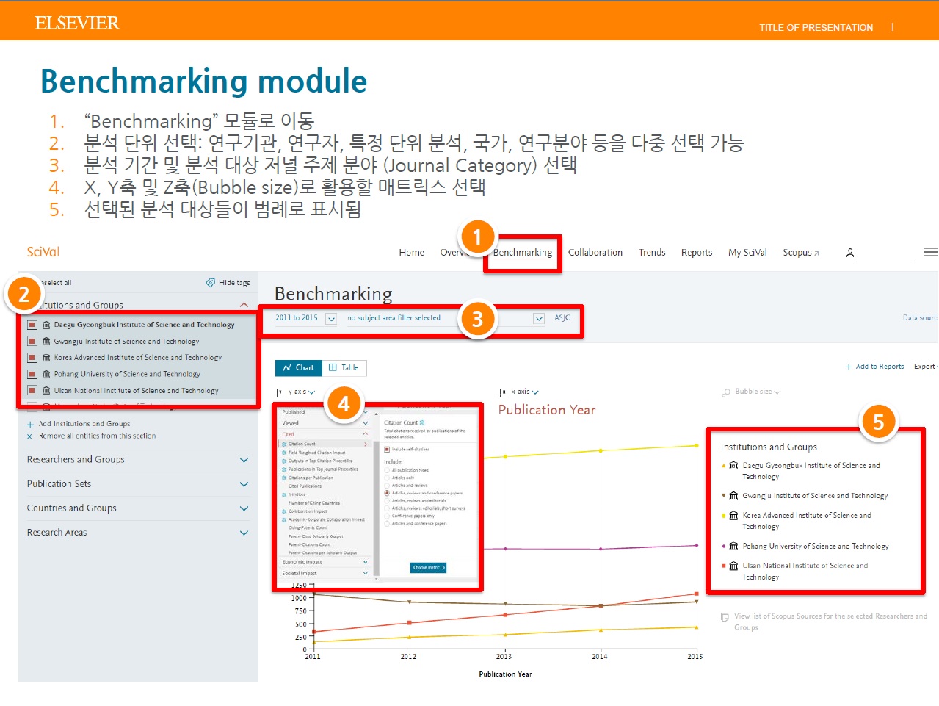Click the x icon for Remove all entities
The width and height of the screenshot is (939, 706).
[x=30, y=436]
